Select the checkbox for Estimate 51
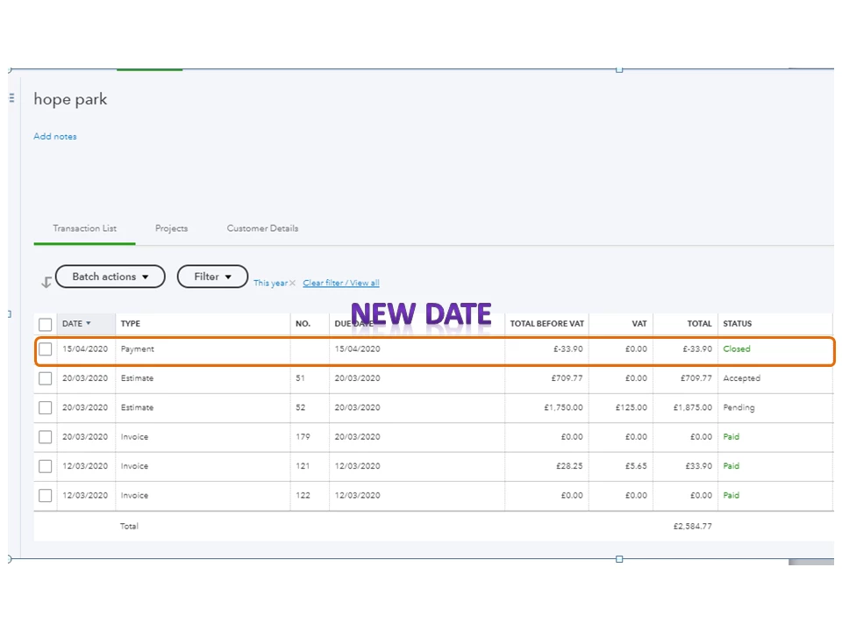Viewport: 842px width, 632px height. click(x=45, y=378)
